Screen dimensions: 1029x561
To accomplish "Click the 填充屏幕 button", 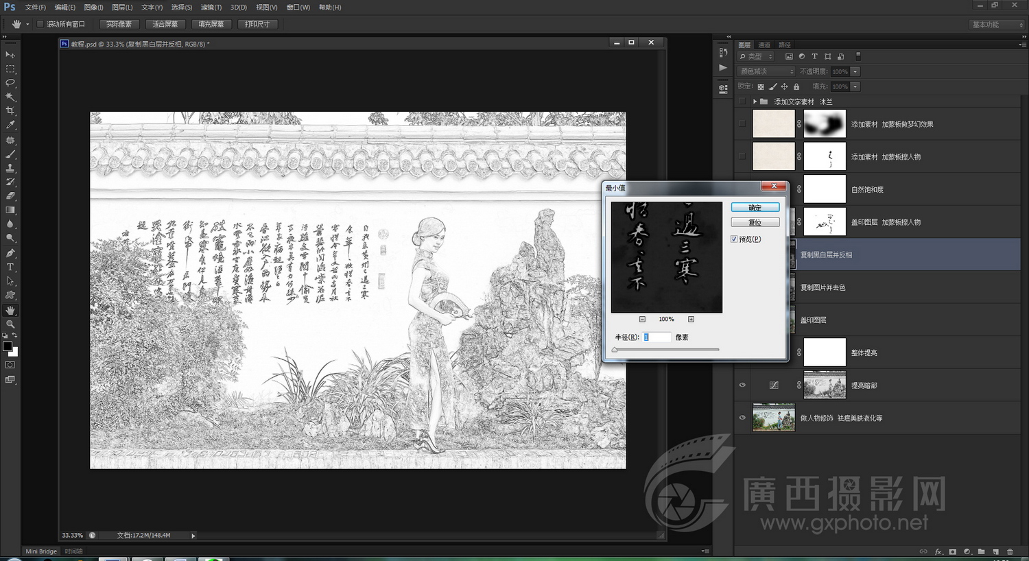I will (x=211, y=24).
